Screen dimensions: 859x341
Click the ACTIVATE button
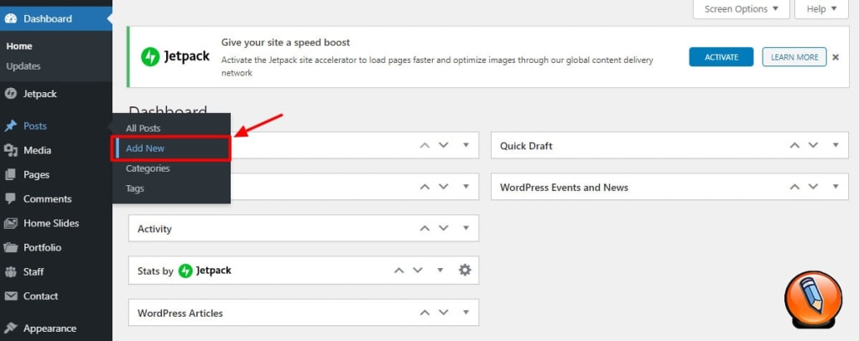[721, 57]
